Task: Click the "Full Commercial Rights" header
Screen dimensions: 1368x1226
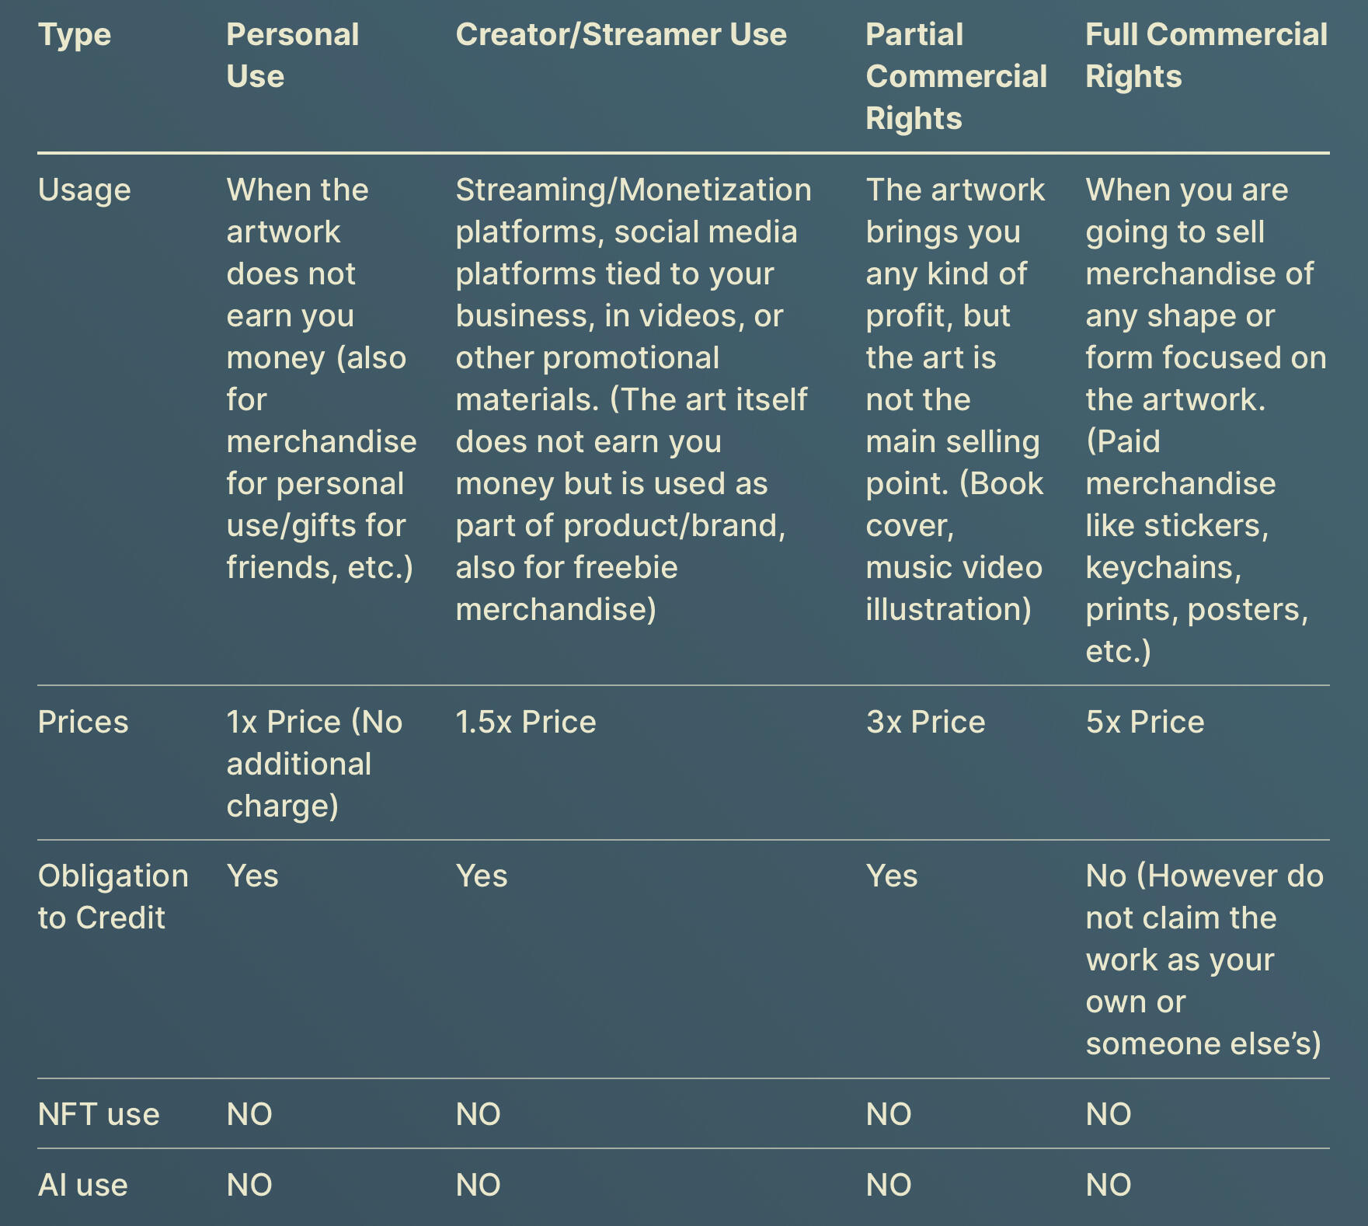Action: pyautogui.click(x=1206, y=55)
